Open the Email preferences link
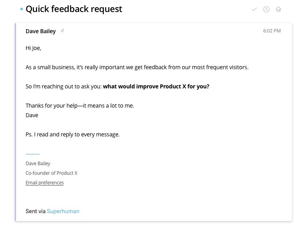This screenshot has height=226, width=306. [45, 183]
